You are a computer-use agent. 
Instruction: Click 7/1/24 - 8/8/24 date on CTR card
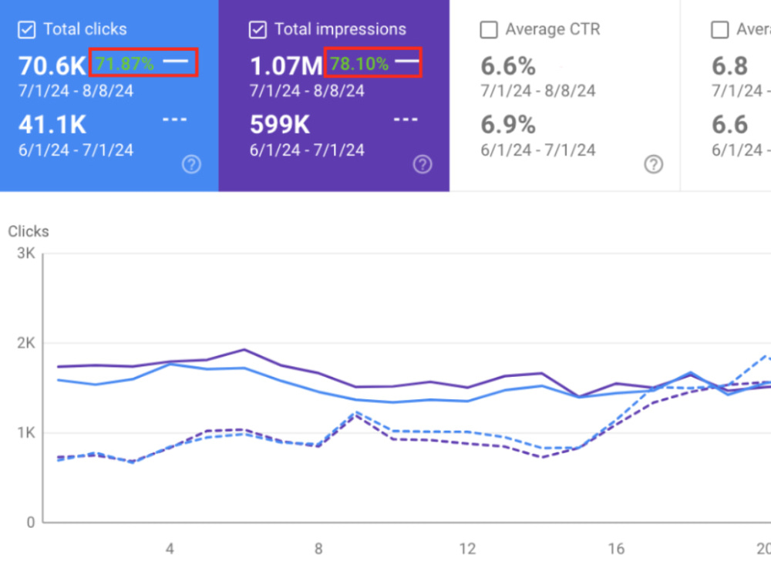coord(538,91)
